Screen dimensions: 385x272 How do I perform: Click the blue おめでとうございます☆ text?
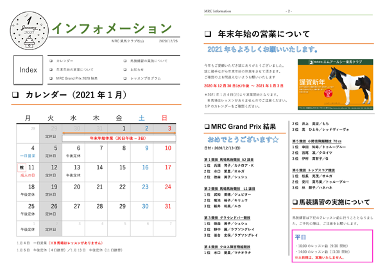pyautogui.click(x=243, y=140)
